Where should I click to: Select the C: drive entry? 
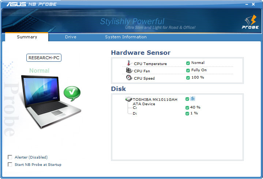pos(135,108)
